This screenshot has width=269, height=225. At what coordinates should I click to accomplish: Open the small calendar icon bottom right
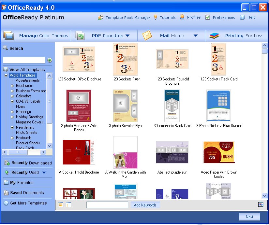(261, 205)
